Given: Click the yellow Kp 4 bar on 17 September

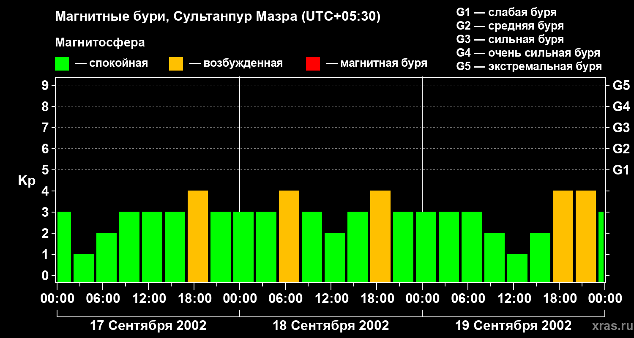Looking at the screenshot, I should 198,236.
